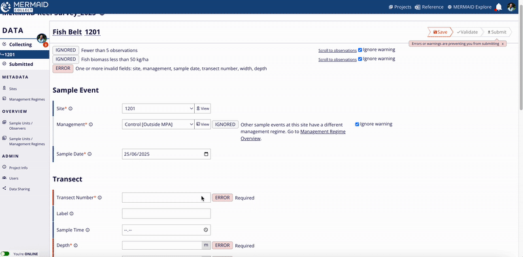Go to Collecting in the sidebar
The width and height of the screenshot is (523, 257).
tap(20, 44)
